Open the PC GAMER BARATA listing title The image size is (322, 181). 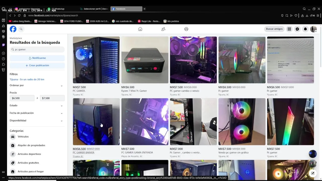(84, 153)
